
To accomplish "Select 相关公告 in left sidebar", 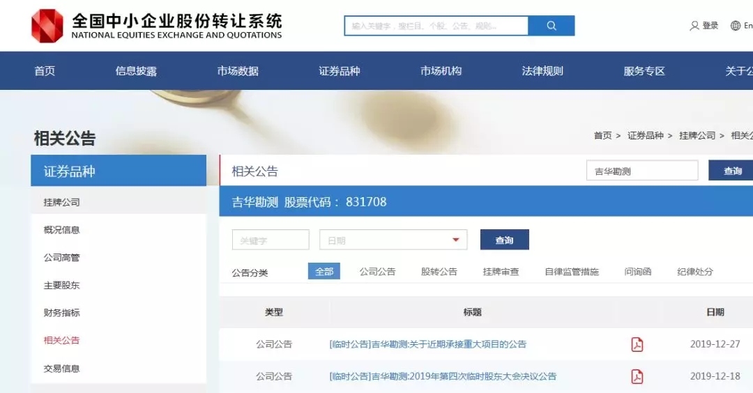I will 61,340.
